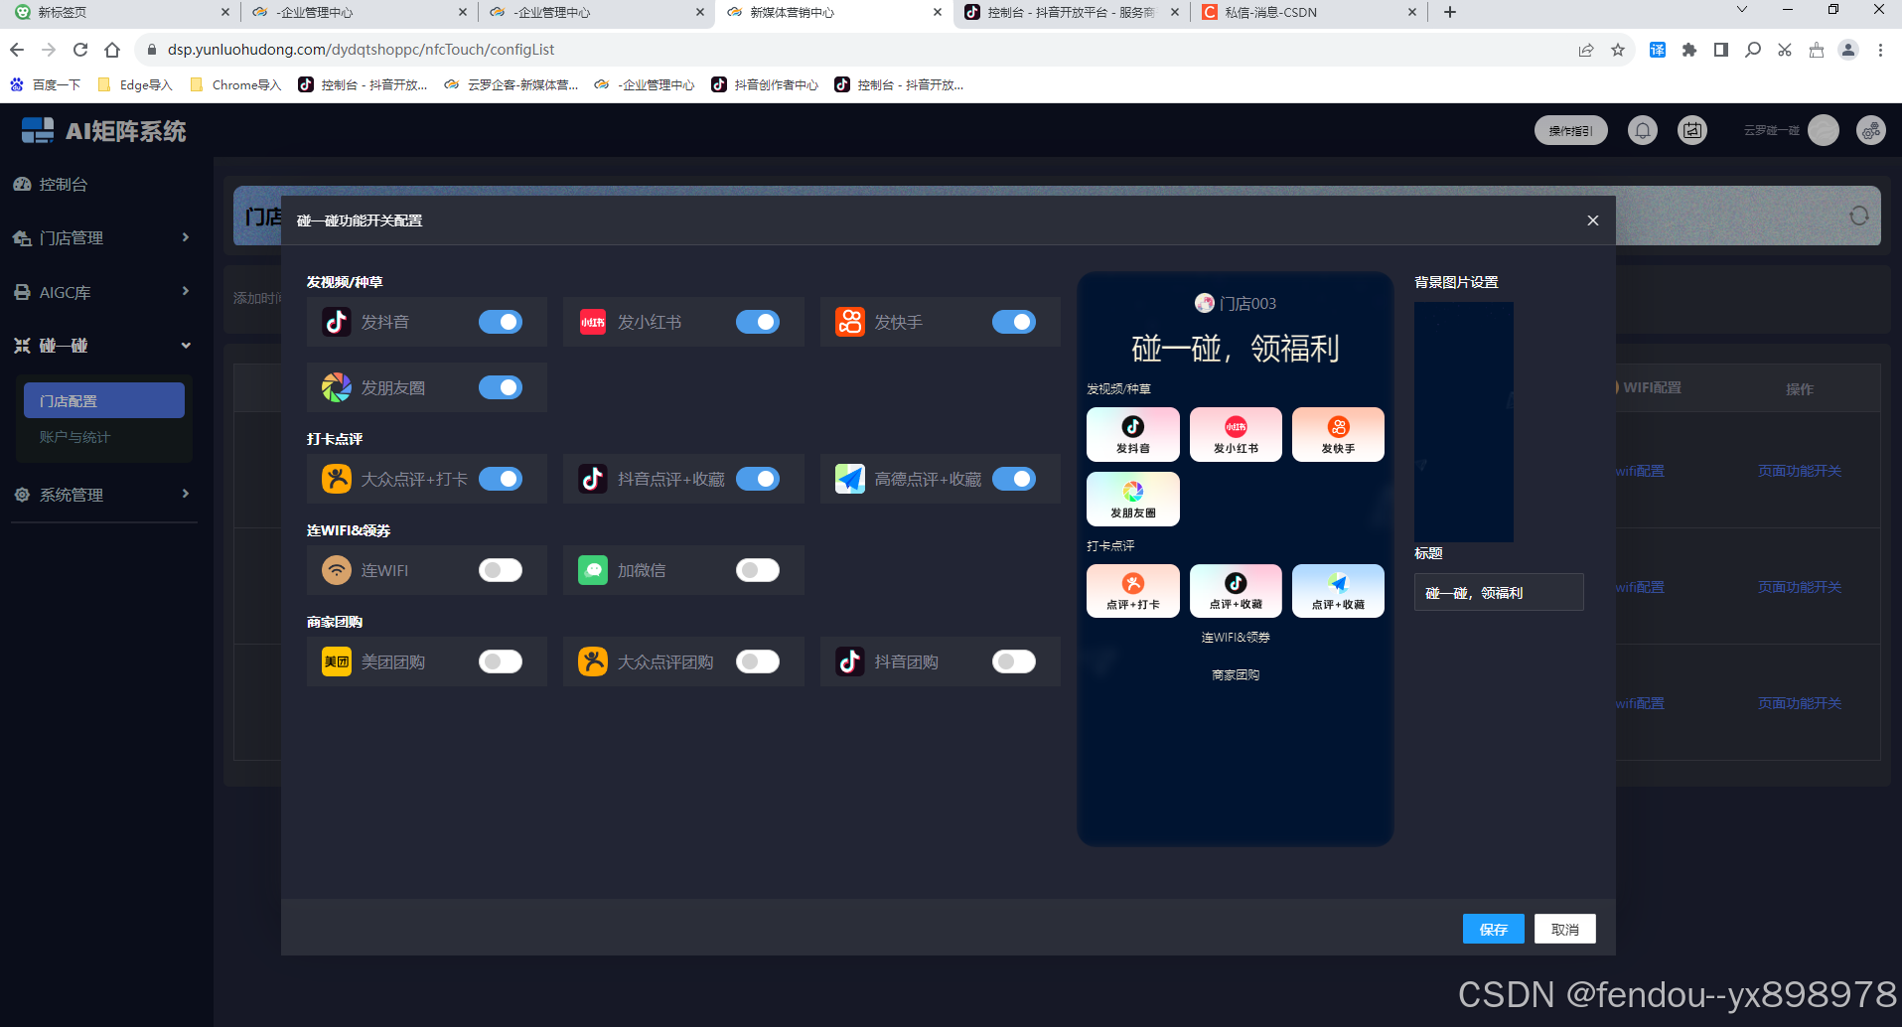Switch to the 控制台 - 抖音开放平台 browser tab
The width and height of the screenshot is (1902, 1027).
click(1072, 13)
